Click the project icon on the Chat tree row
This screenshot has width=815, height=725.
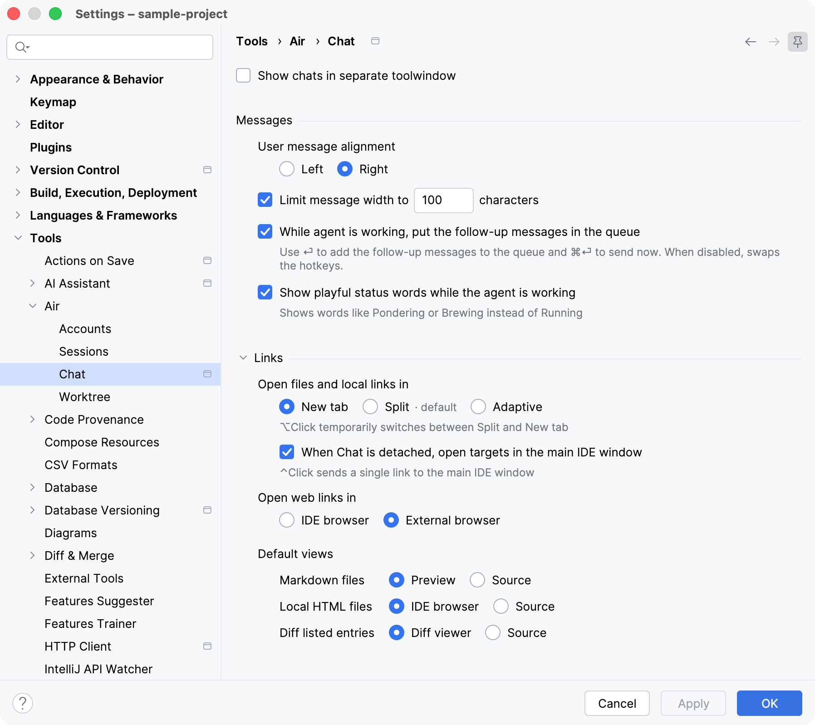point(207,374)
